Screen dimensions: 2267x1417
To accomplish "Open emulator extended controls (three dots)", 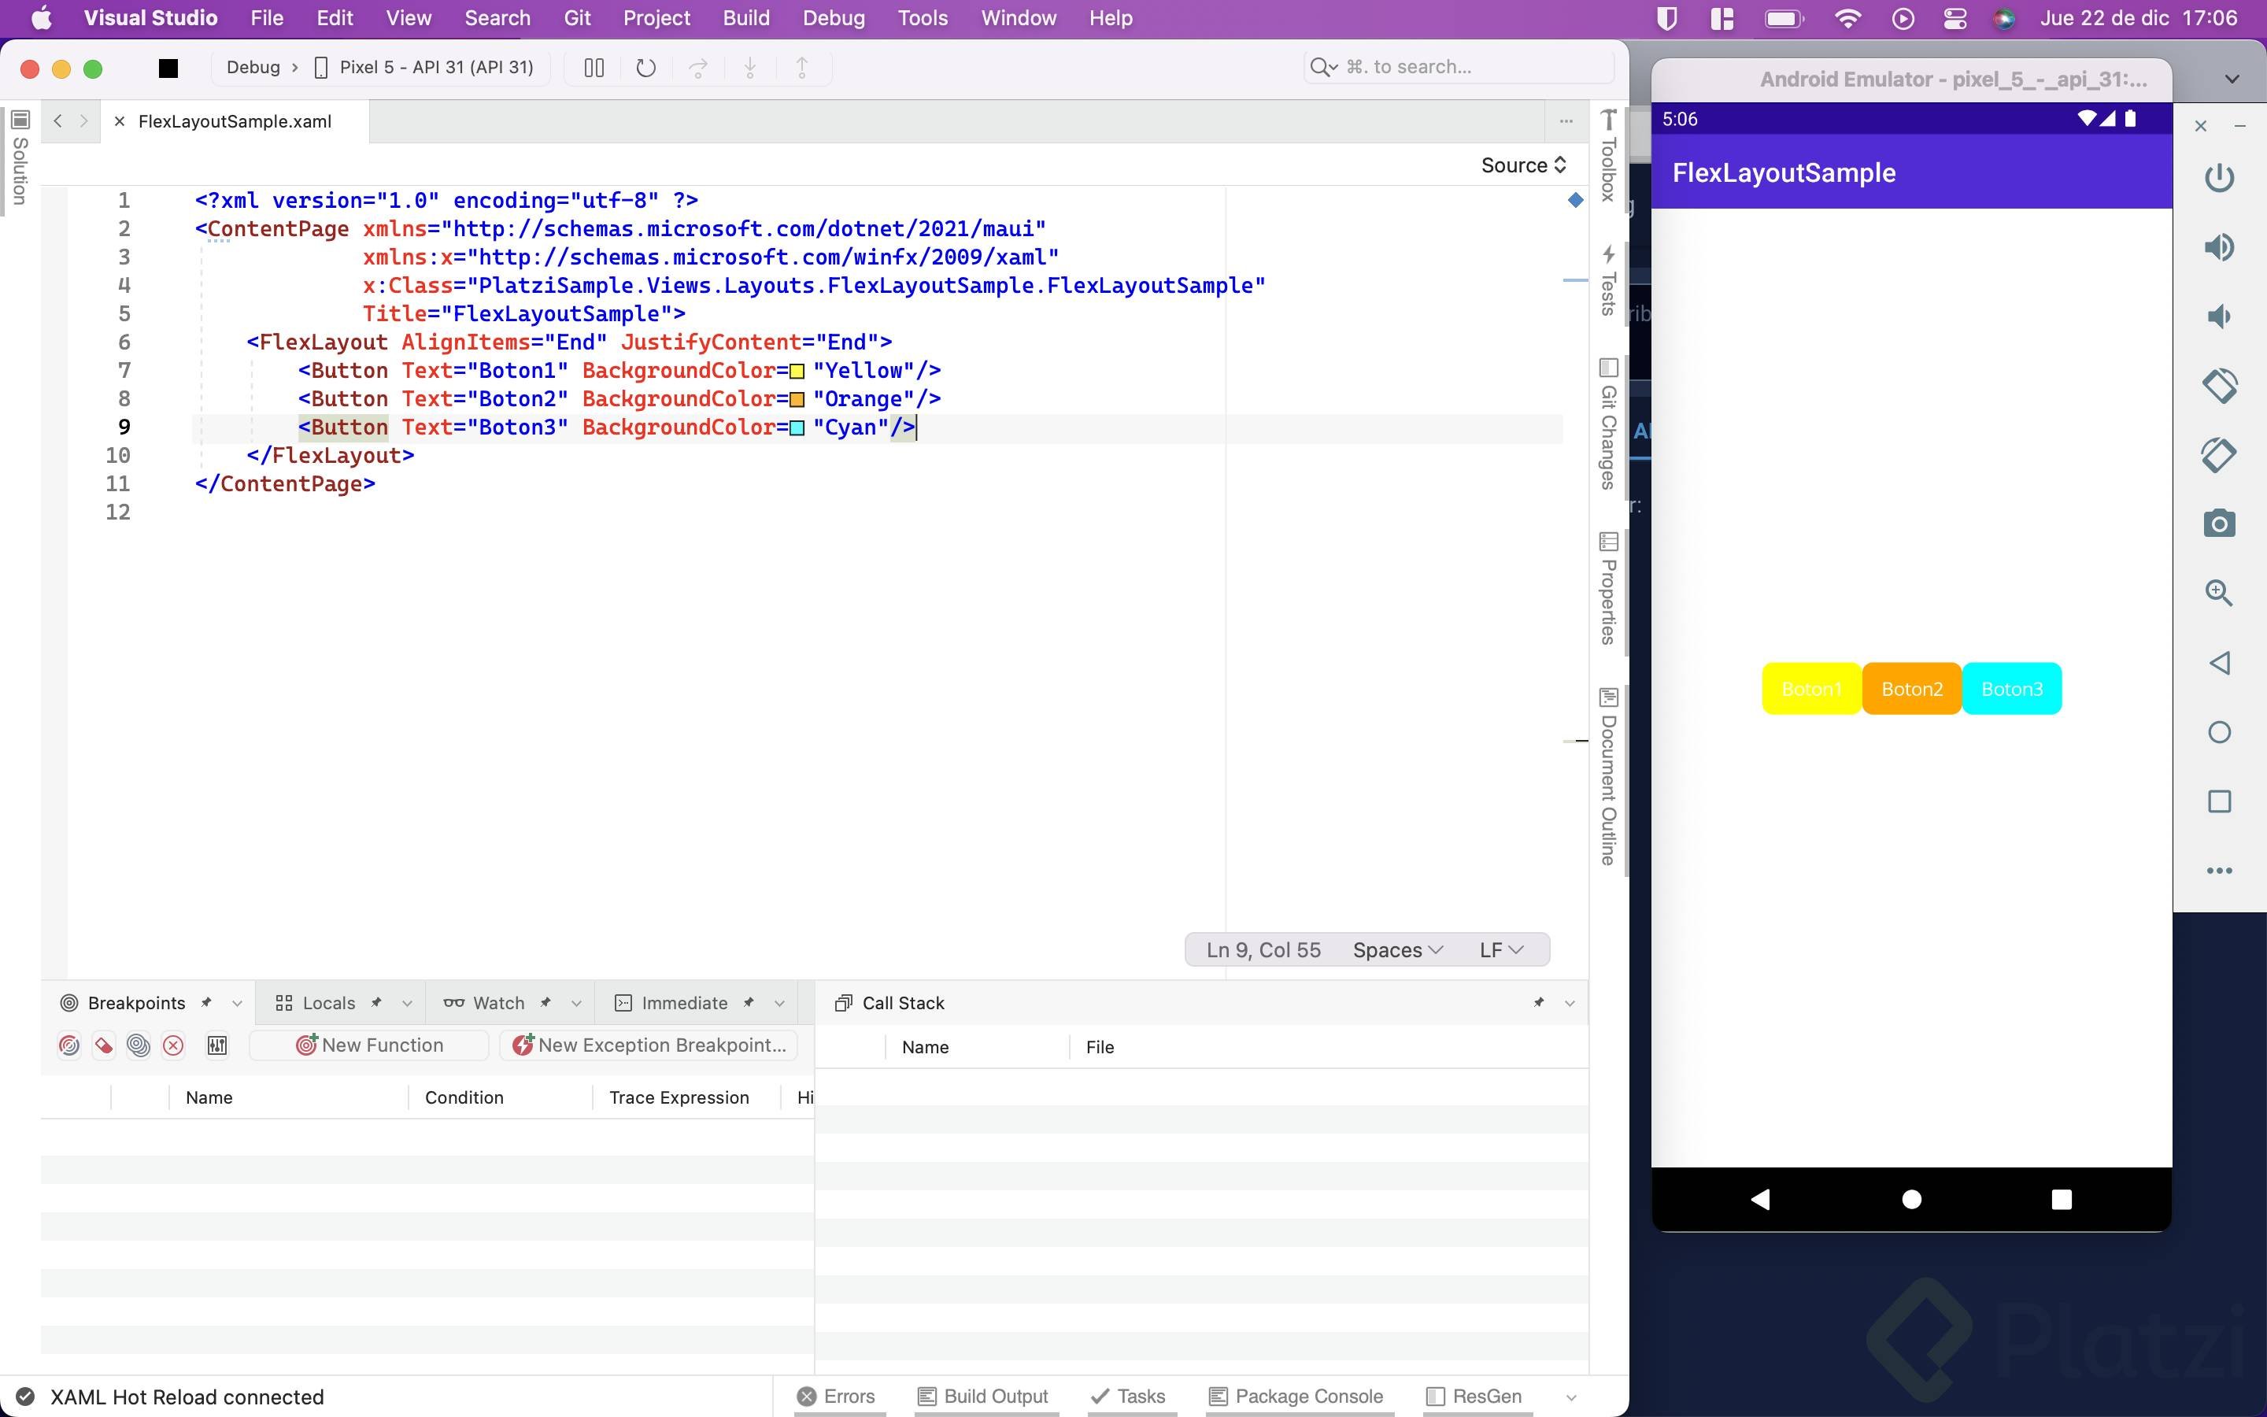I will click(2218, 871).
